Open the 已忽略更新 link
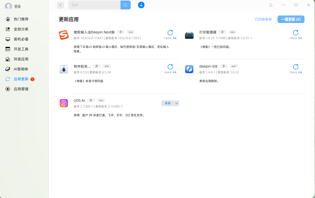The image size is (315, 198). [263, 19]
